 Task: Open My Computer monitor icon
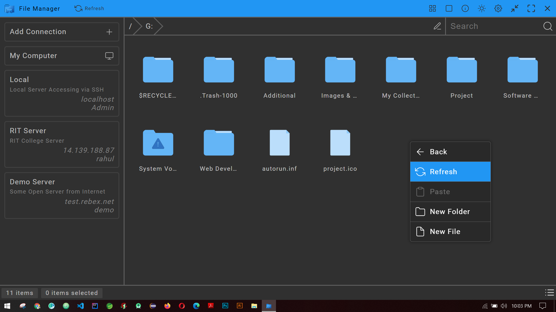click(x=109, y=56)
